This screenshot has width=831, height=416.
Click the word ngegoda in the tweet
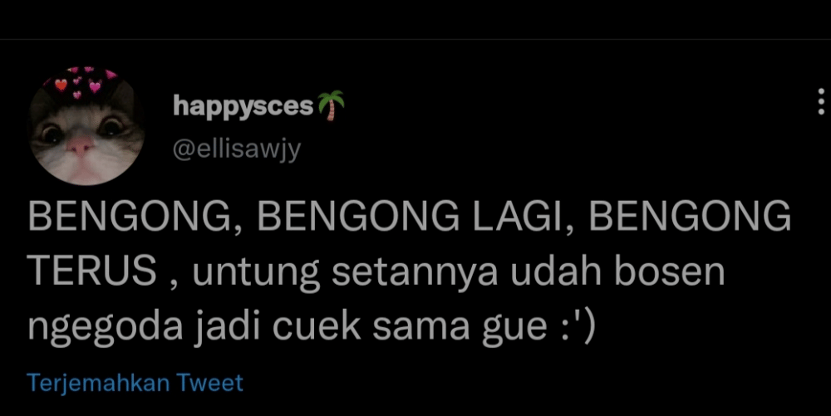click(x=106, y=328)
